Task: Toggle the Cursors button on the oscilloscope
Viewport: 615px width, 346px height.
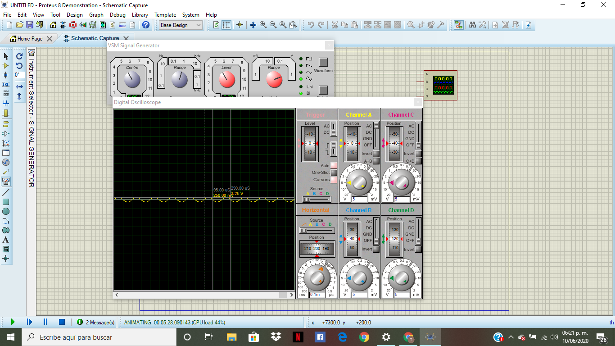Action: 334,180
